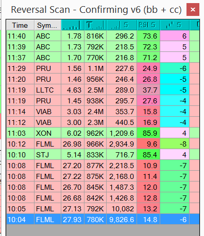Click the pink cell showing 6 for ABC
Screen dimensions: 204x236
tap(175, 36)
